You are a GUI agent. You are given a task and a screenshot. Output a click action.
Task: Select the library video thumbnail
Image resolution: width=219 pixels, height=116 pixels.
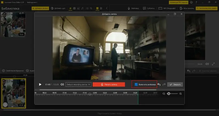tap(13, 25)
